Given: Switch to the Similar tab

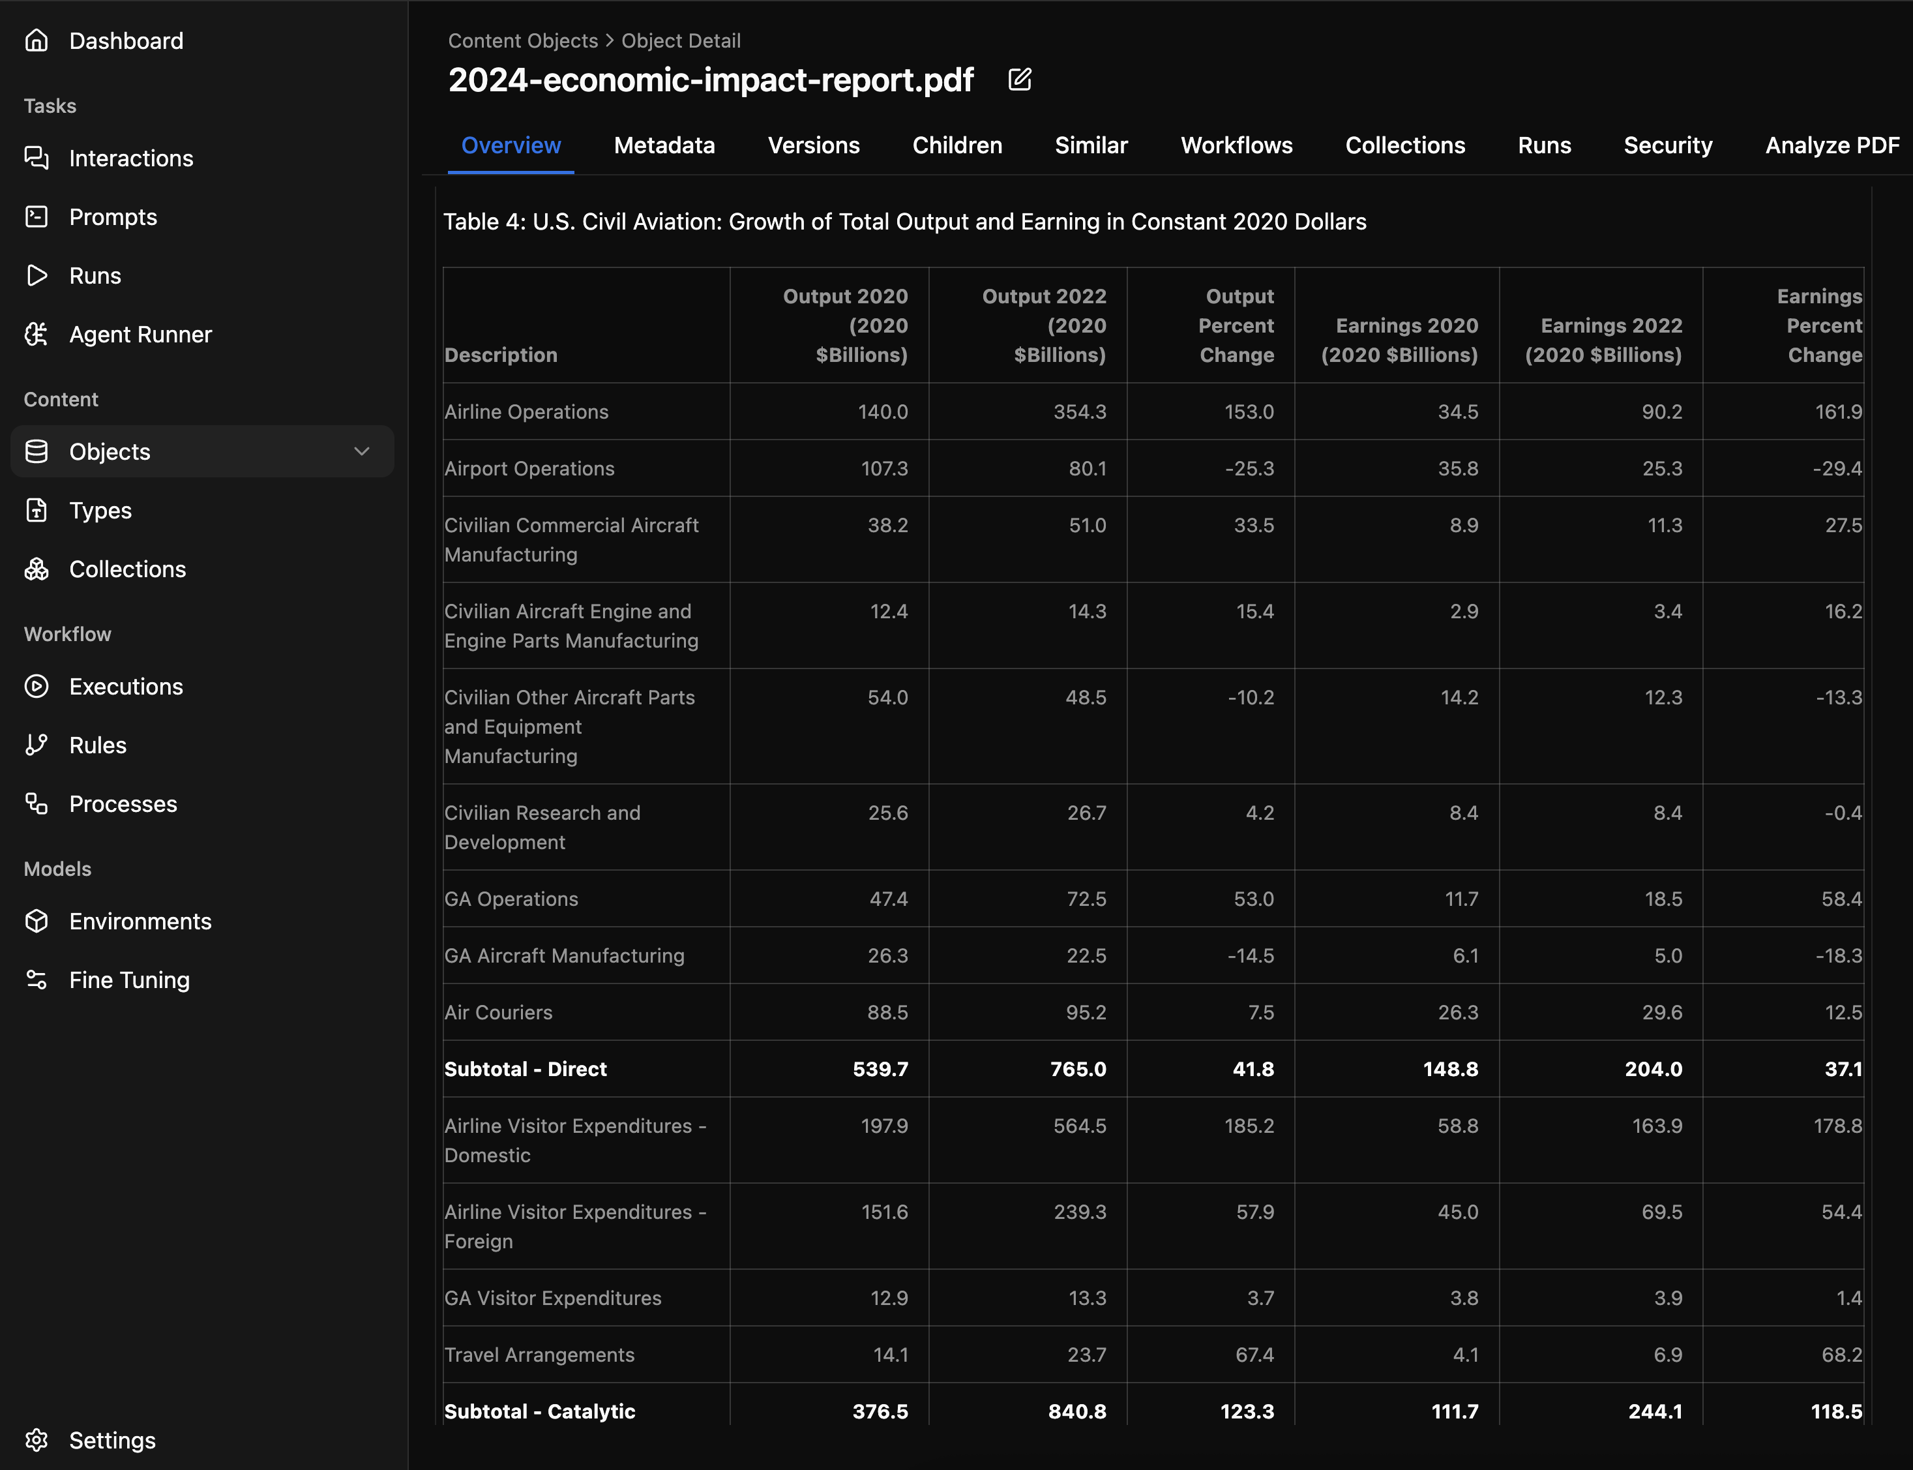Looking at the screenshot, I should pos(1091,145).
